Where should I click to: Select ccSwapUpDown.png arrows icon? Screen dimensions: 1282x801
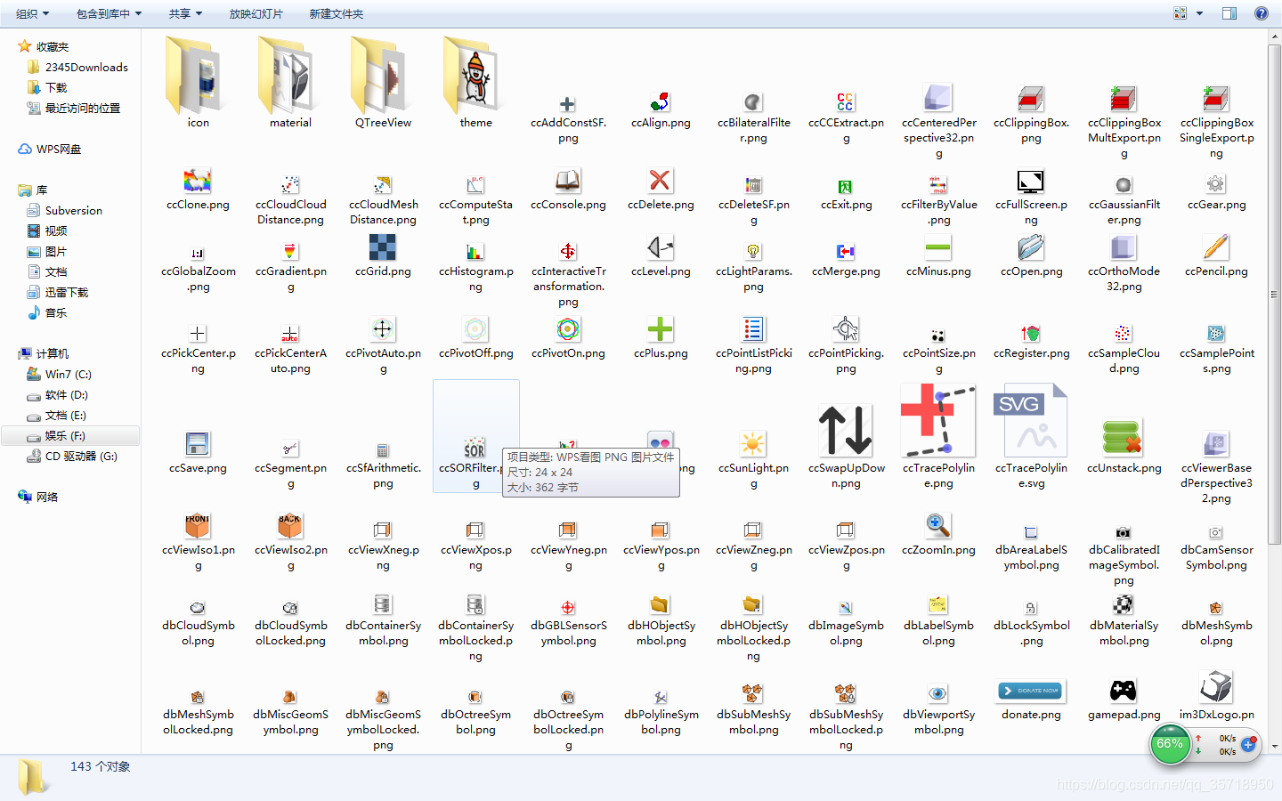(846, 430)
